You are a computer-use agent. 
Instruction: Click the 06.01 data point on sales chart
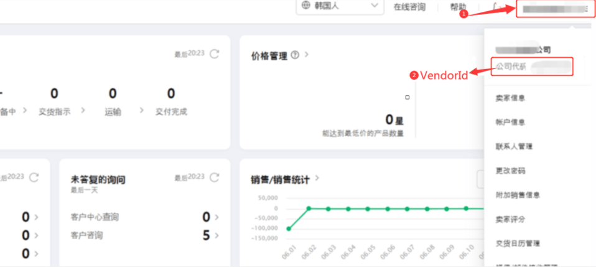pyautogui.click(x=289, y=228)
